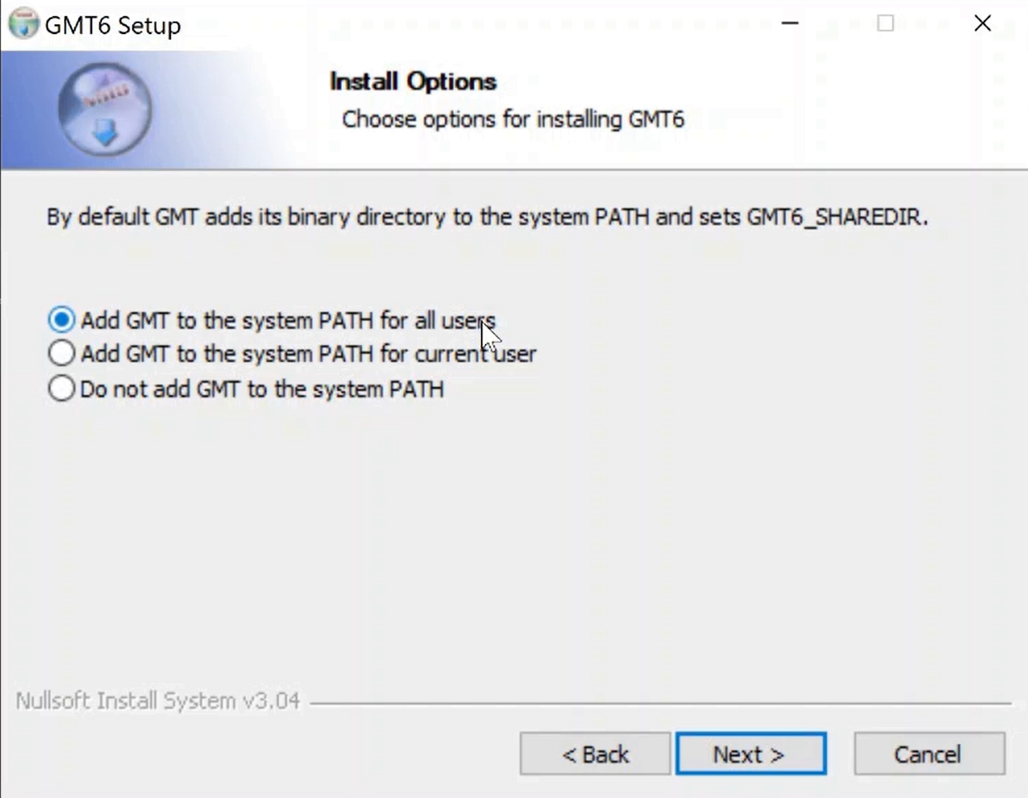Go back with the Back button
This screenshot has width=1028, height=798.
(x=595, y=754)
